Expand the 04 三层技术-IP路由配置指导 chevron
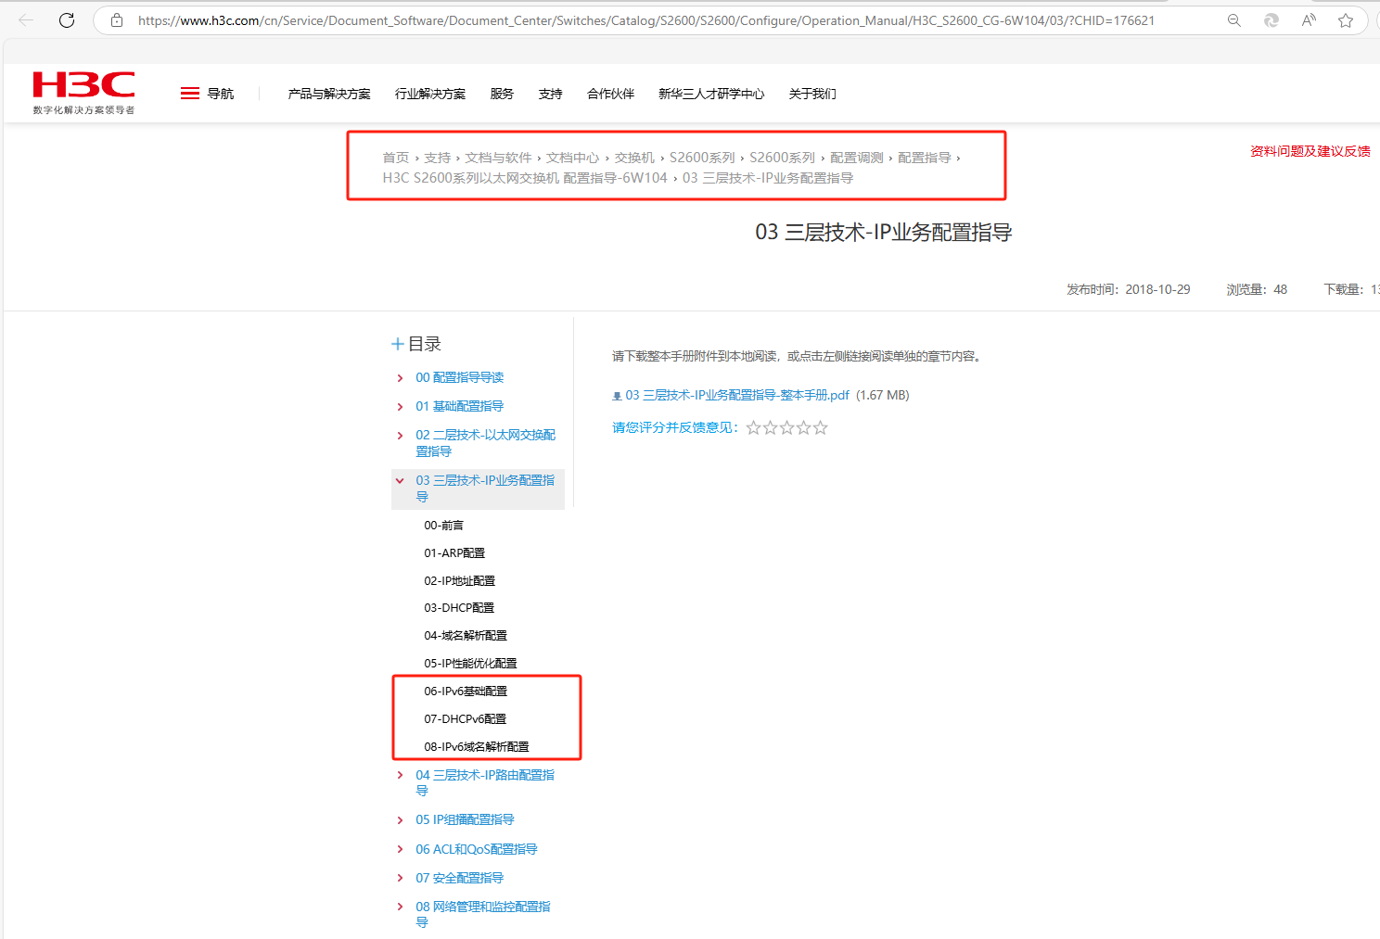Viewport: 1380px width, 939px height. pyautogui.click(x=400, y=776)
